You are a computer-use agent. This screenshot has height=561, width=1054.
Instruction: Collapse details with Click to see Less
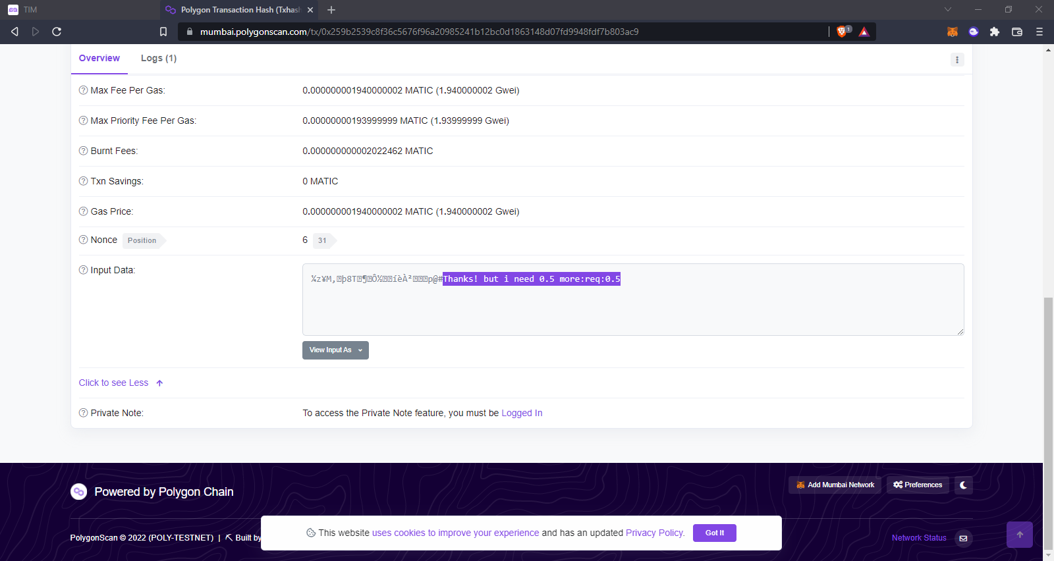tap(121, 383)
